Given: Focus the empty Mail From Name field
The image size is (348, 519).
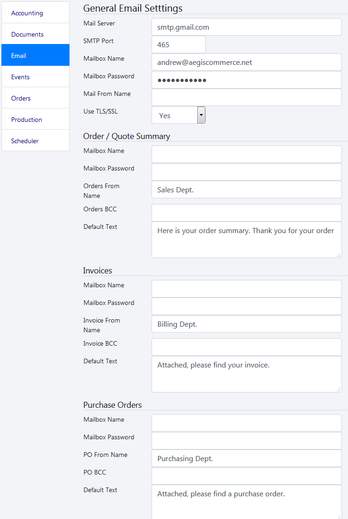Looking at the screenshot, I should [x=247, y=97].
